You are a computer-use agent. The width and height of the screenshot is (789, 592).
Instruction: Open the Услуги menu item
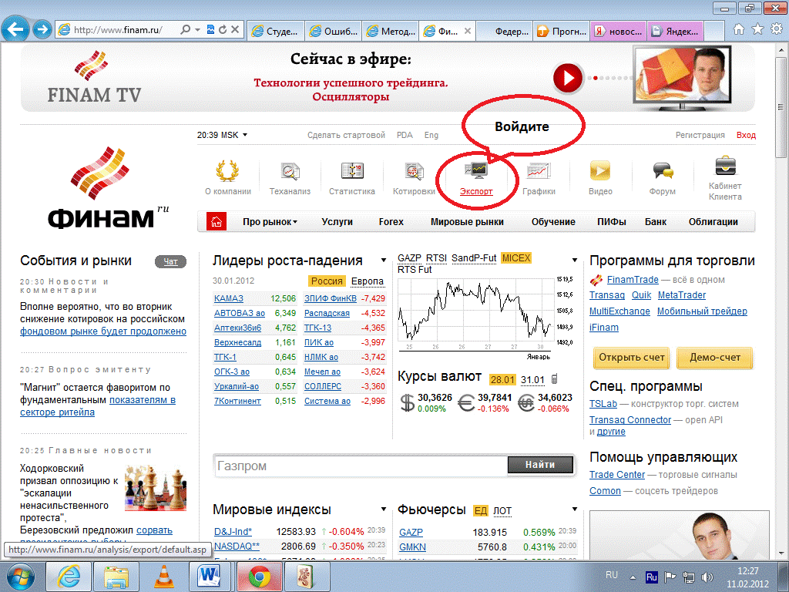click(x=337, y=221)
